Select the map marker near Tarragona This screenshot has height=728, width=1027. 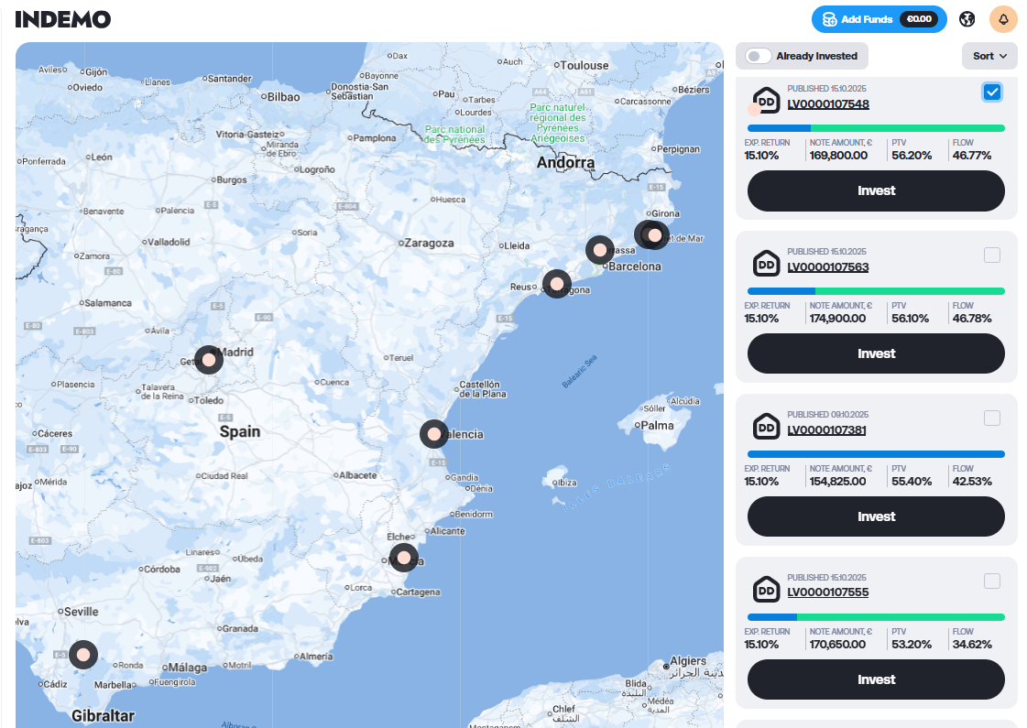click(556, 284)
